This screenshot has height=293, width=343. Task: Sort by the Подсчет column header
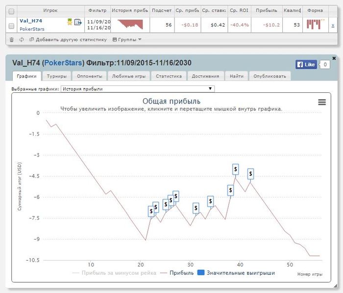click(x=162, y=10)
